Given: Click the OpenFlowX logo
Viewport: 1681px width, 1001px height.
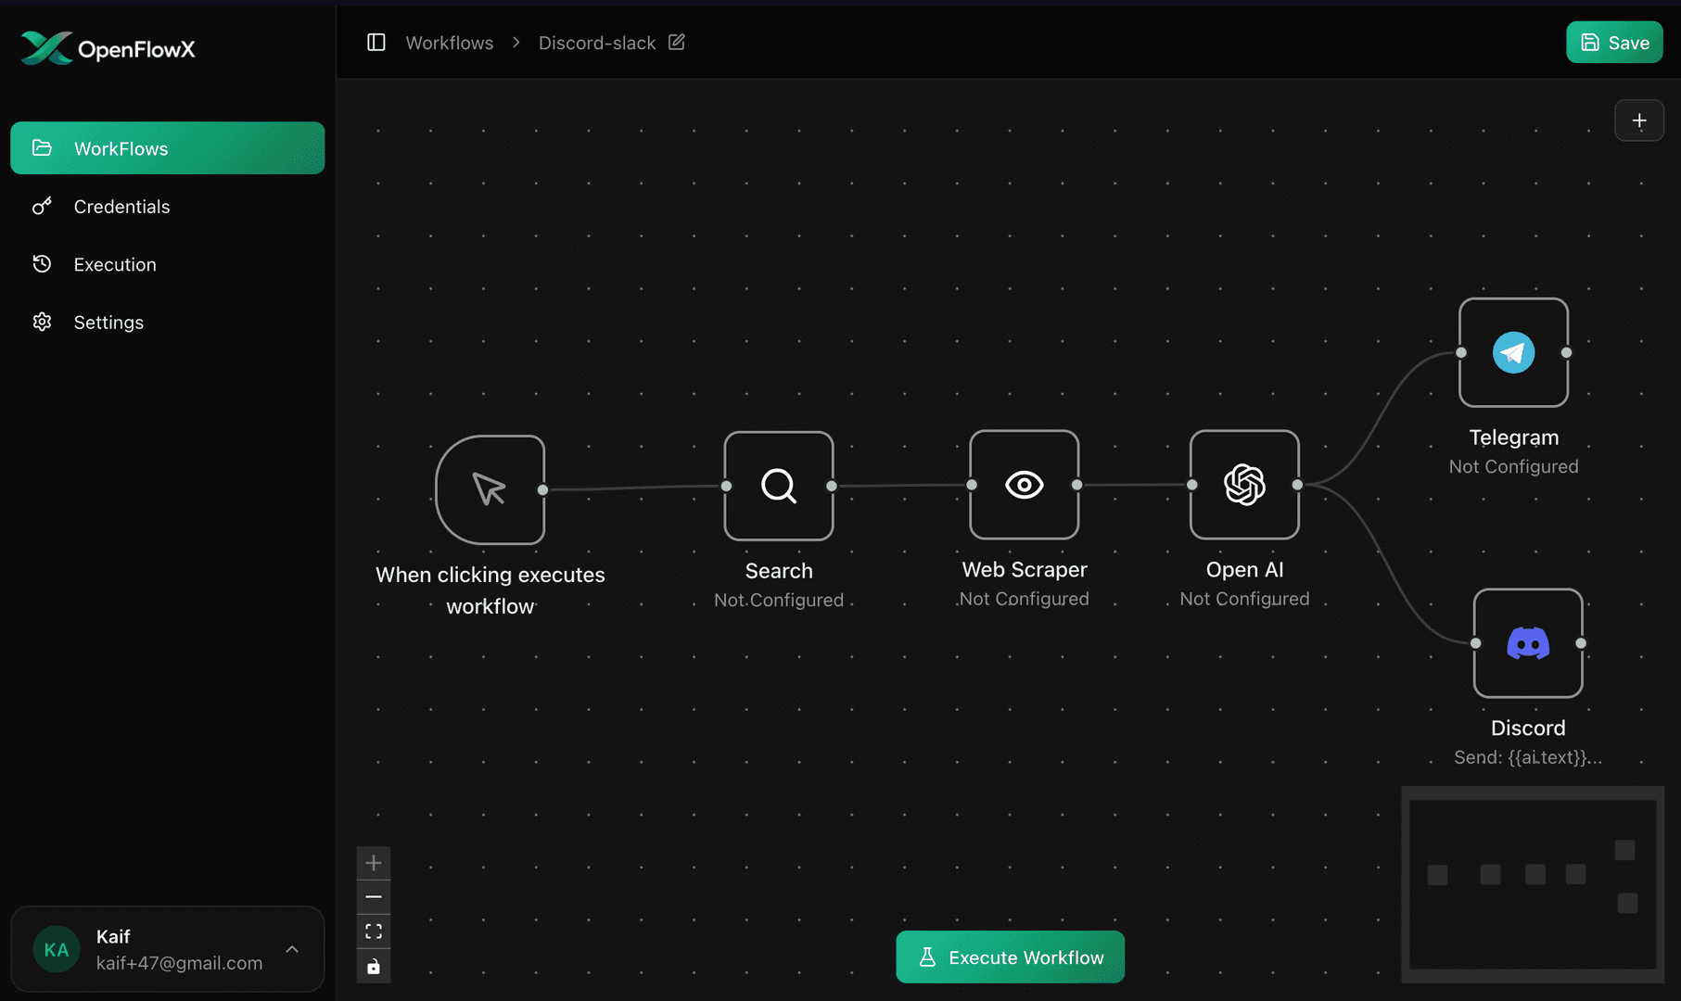Looking at the screenshot, I should click(x=106, y=47).
